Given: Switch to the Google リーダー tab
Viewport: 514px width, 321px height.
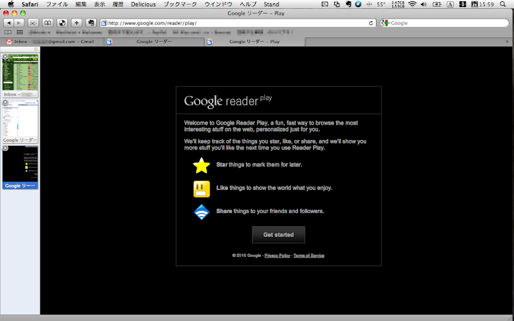Looking at the screenshot, I should (154, 42).
